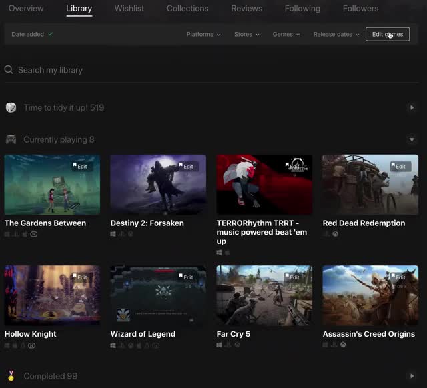Open the TERRORhythm TRRT title link
The height and width of the screenshot is (388, 427).
(262, 232)
